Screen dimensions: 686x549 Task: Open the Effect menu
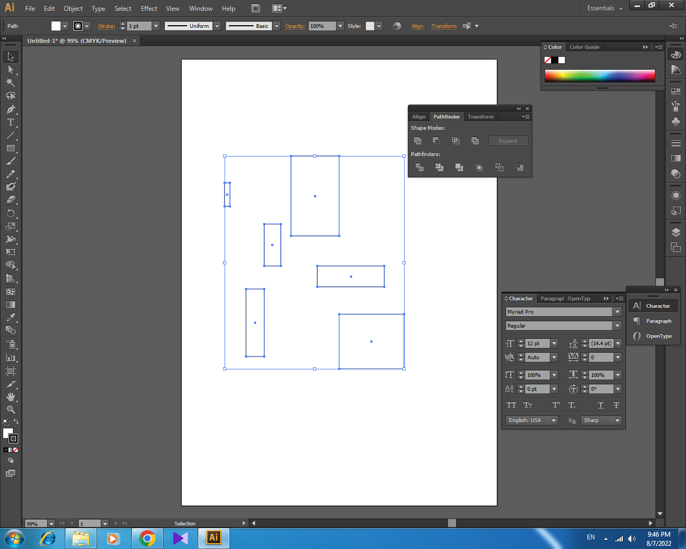[149, 9]
